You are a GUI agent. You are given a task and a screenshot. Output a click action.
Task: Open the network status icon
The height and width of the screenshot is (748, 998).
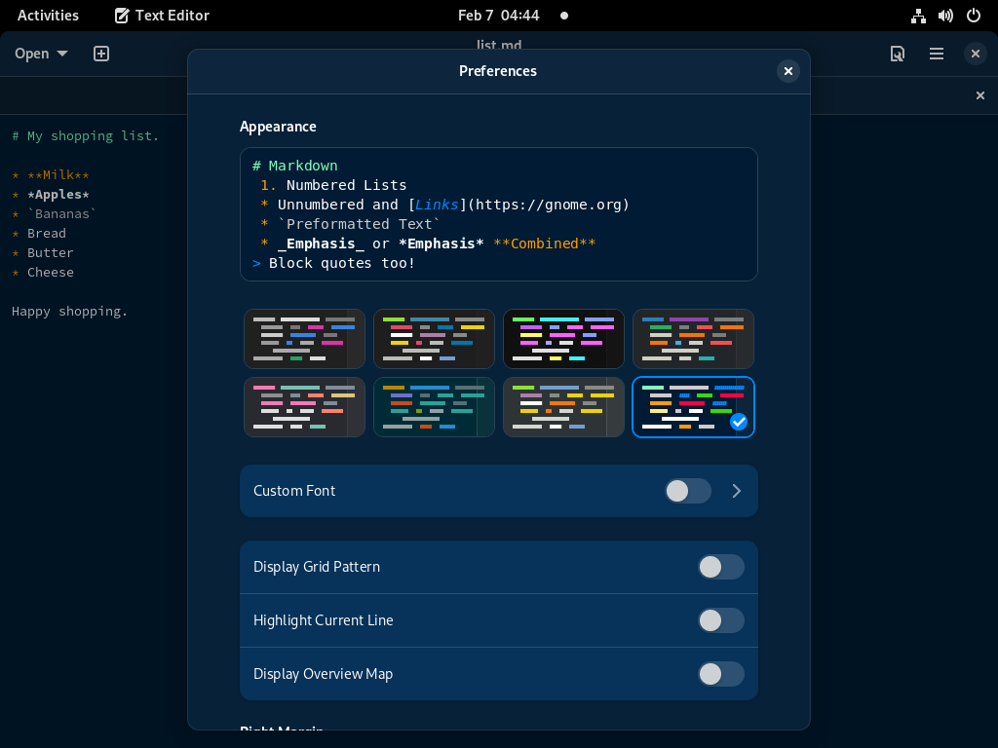[918, 16]
